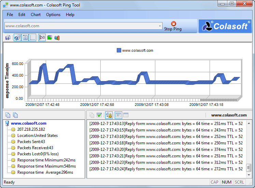Click the 600.00 y-axis value

tap(17, 64)
